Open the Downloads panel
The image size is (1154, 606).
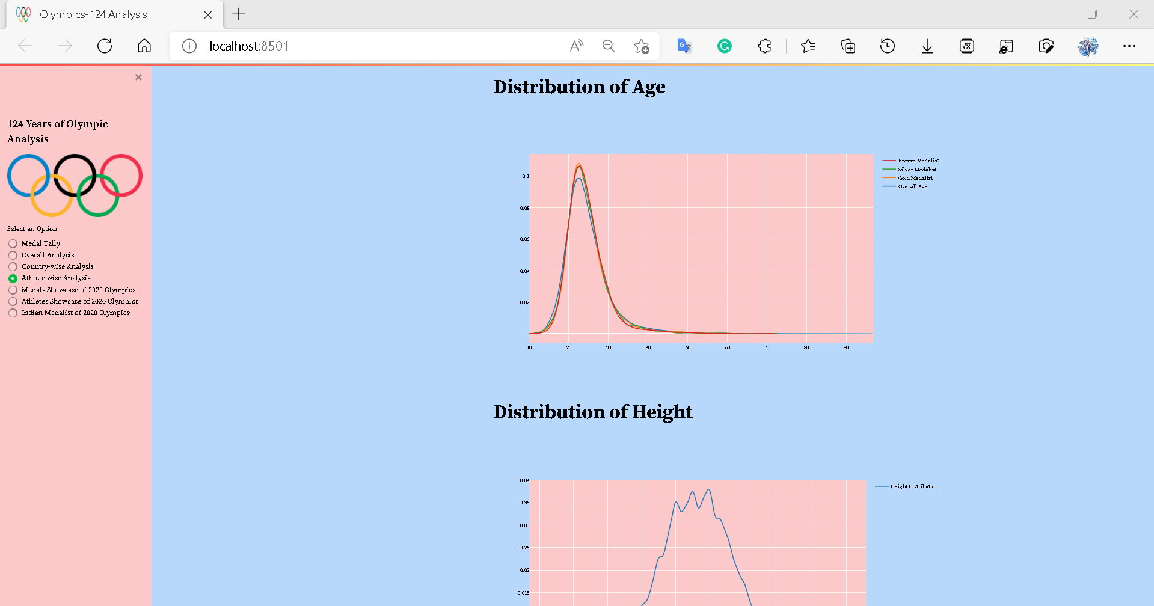pyautogui.click(x=927, y=46)
